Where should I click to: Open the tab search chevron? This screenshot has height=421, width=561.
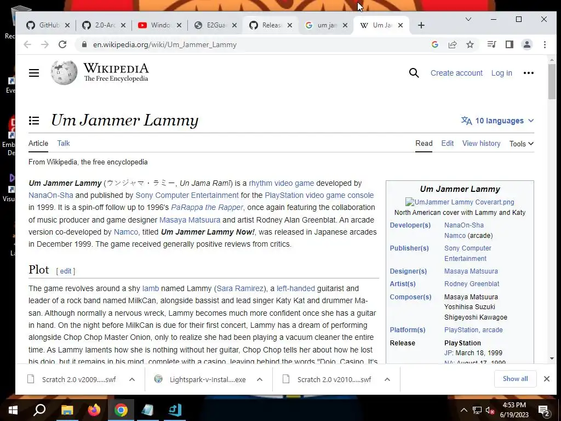coord(468,19)
